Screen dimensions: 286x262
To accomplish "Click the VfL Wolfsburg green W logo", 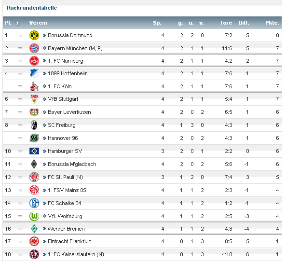I will click(34, 216).
